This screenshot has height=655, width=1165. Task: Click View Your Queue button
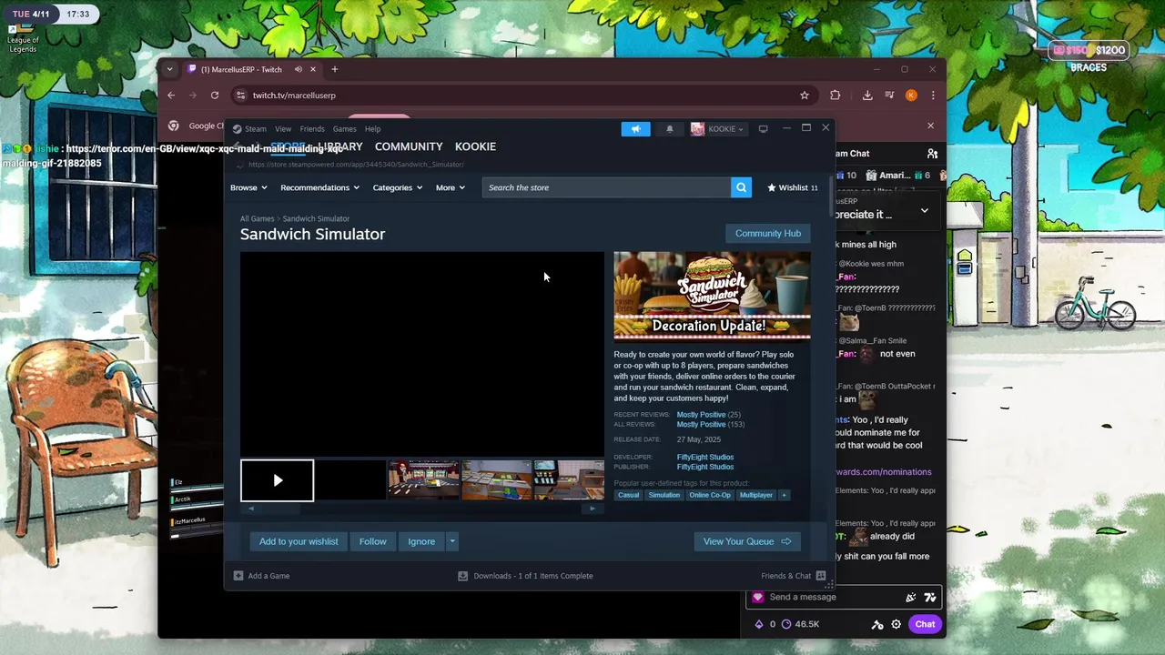(746, 541)
